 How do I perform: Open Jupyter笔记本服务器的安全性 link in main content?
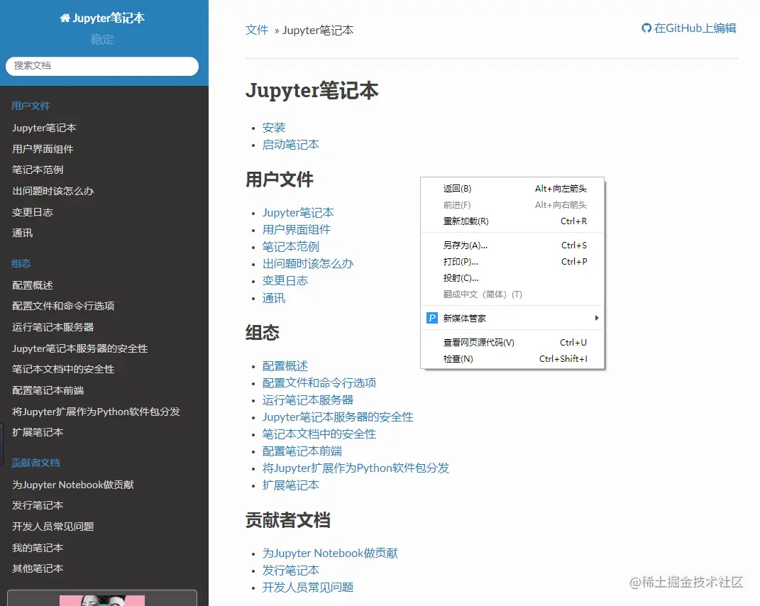coord(338,417)
